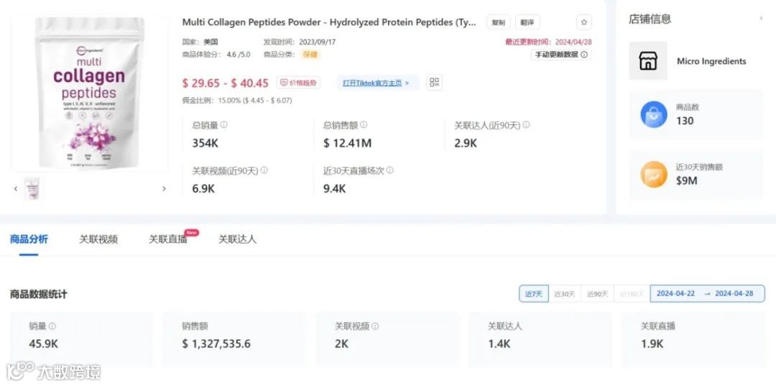The image size is (776, 386).
Task: Open the QR code icon button
Action: coord(435,82)
